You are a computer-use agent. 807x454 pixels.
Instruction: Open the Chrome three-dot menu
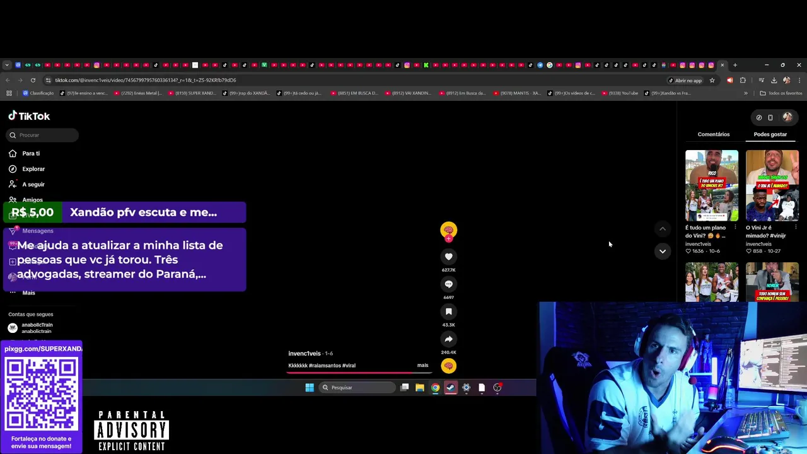[x=799, y=80]
